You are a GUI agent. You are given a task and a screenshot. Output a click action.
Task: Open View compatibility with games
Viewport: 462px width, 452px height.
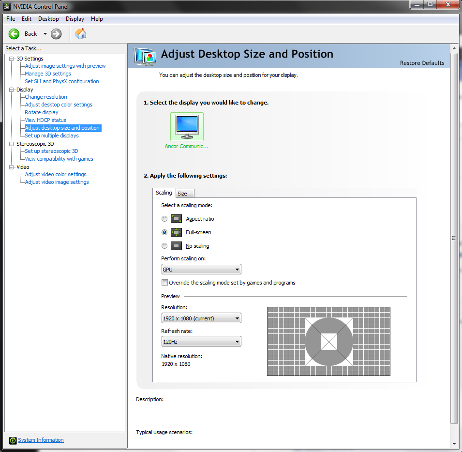pos(59,159)
